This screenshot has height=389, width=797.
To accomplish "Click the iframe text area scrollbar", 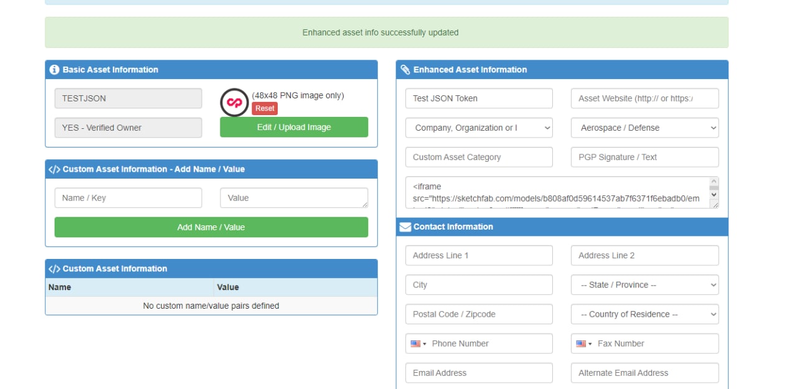I will (714, 189).
